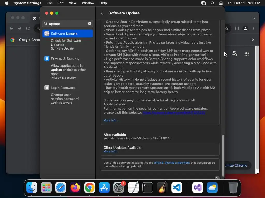Open Visual Studio Code from the Dock
265x198 pixels.
pos(176,187)
